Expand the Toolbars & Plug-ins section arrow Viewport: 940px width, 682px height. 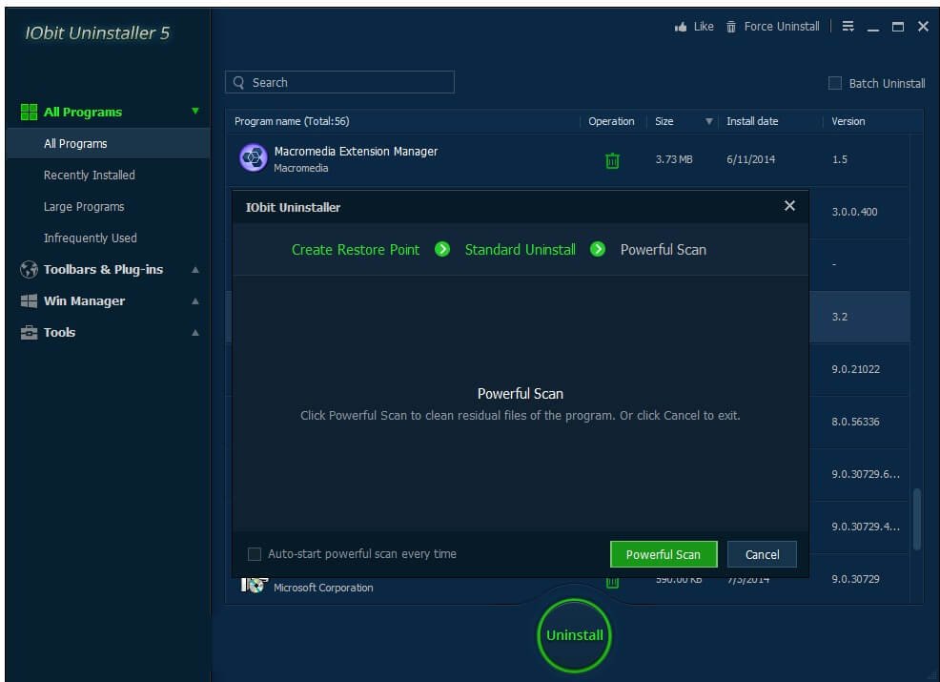pos(194,270)
